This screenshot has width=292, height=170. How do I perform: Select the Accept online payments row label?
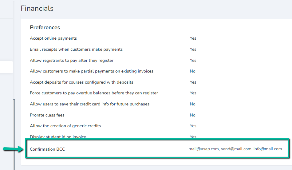pos(53,38)
